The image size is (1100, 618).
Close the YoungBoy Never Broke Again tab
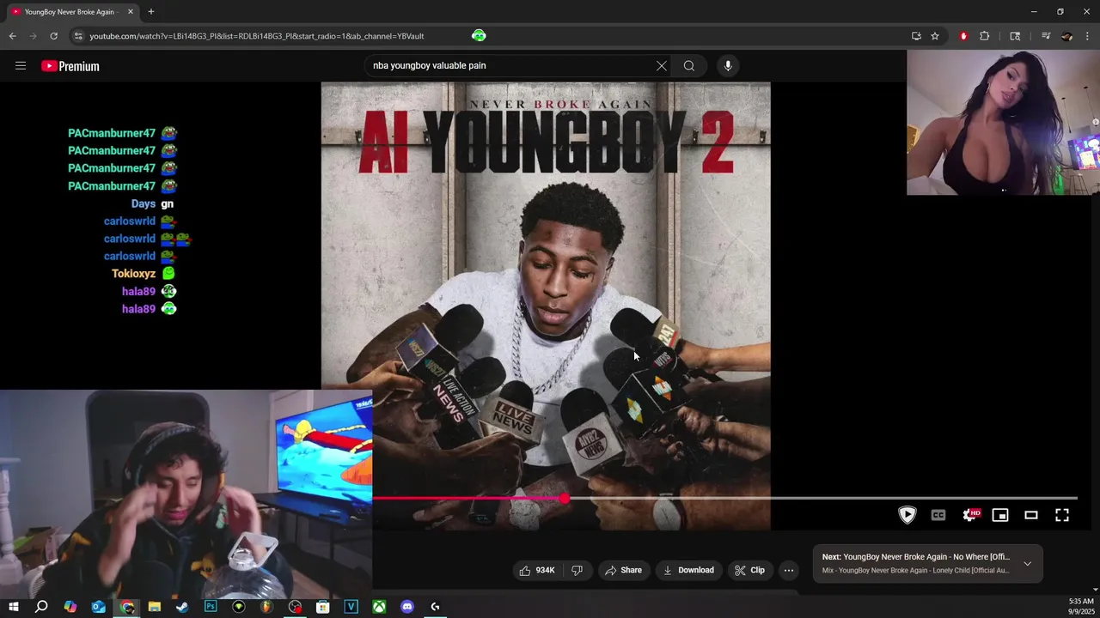pyautogui.click(x=131, y=12)
